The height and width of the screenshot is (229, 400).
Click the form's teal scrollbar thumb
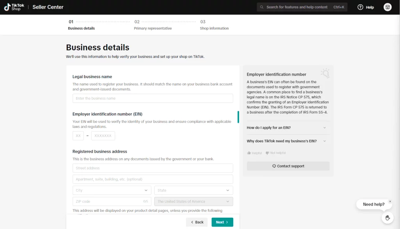coord(238,117)
